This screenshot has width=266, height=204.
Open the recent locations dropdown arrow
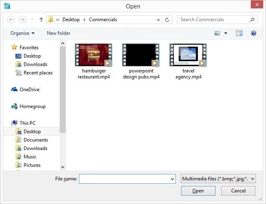pos(32,20)
